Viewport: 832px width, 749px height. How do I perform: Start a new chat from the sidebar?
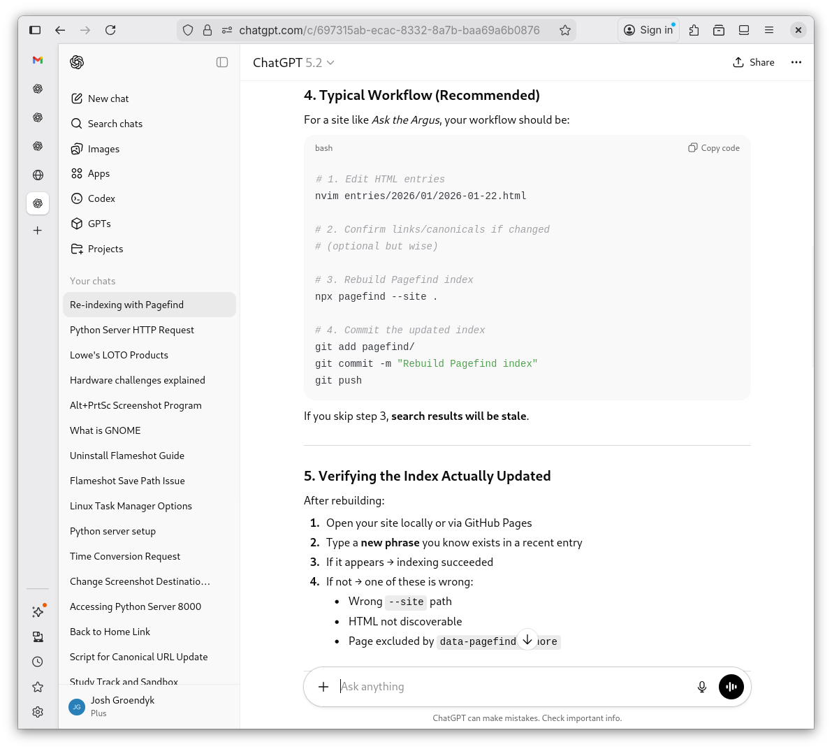point(108,99)
